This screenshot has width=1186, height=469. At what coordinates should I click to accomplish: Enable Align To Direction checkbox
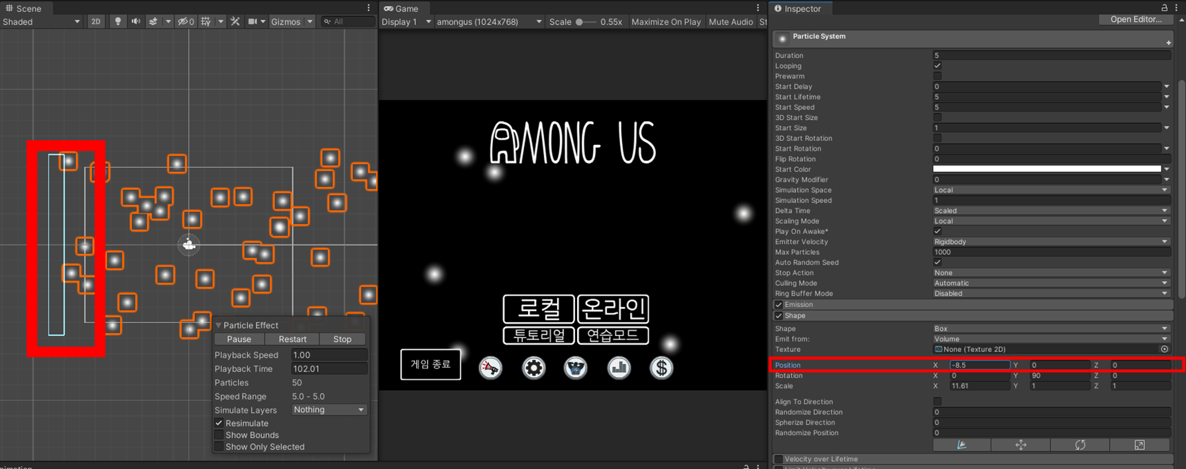[x=938, y=402]
